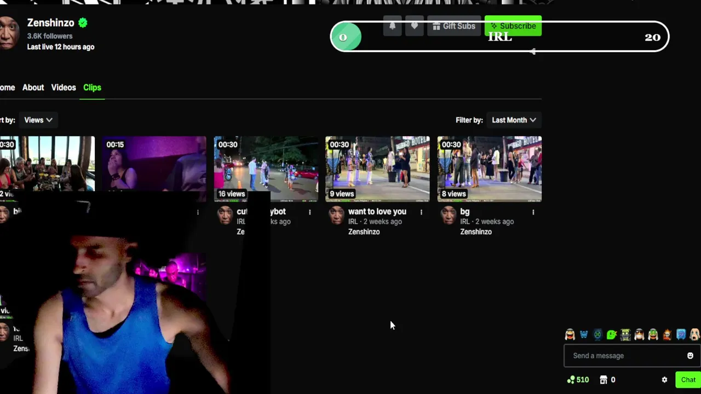Play the 'bg' clip thumbnail with 8 views

tap(490, 169)
